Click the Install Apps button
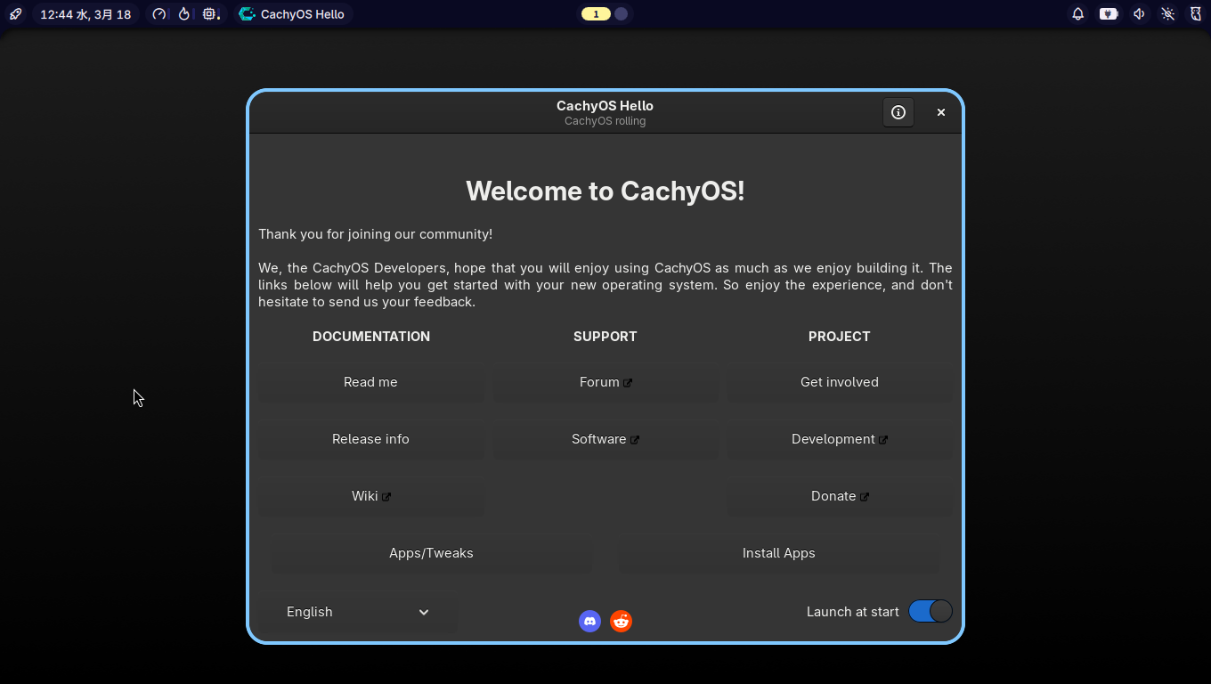Viewport: 1211px width, 684px height. tap(779, 553)
